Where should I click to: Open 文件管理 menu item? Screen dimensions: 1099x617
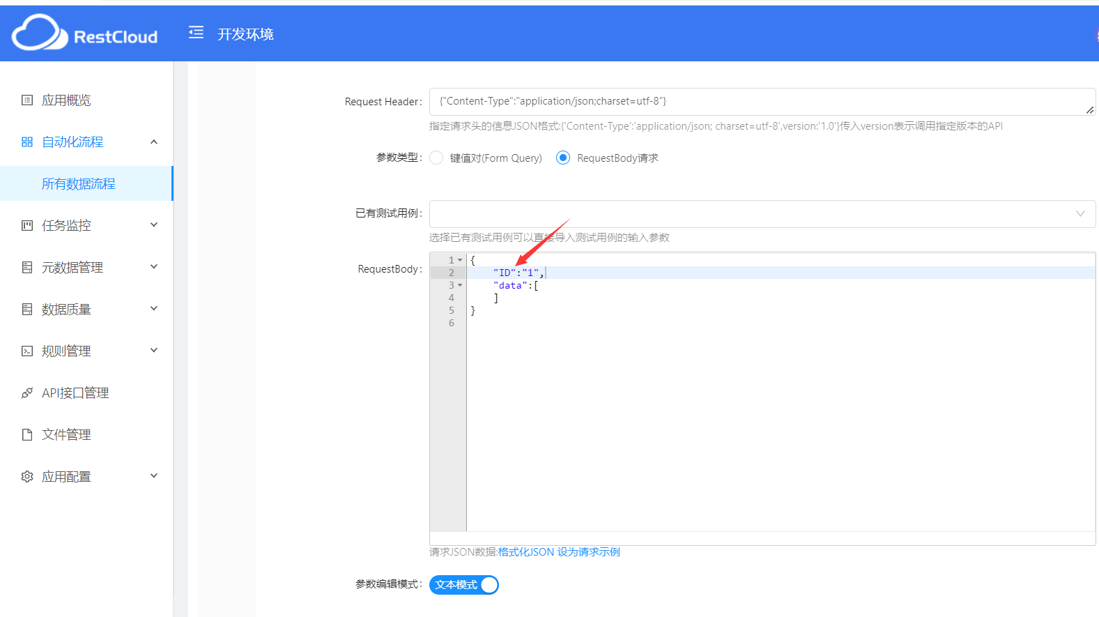[86, 435]
